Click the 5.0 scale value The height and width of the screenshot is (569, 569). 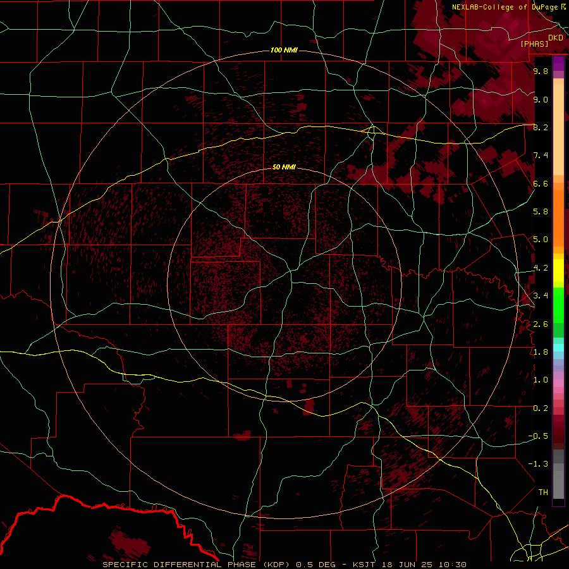pyautogui.click(x=541, y=240)
